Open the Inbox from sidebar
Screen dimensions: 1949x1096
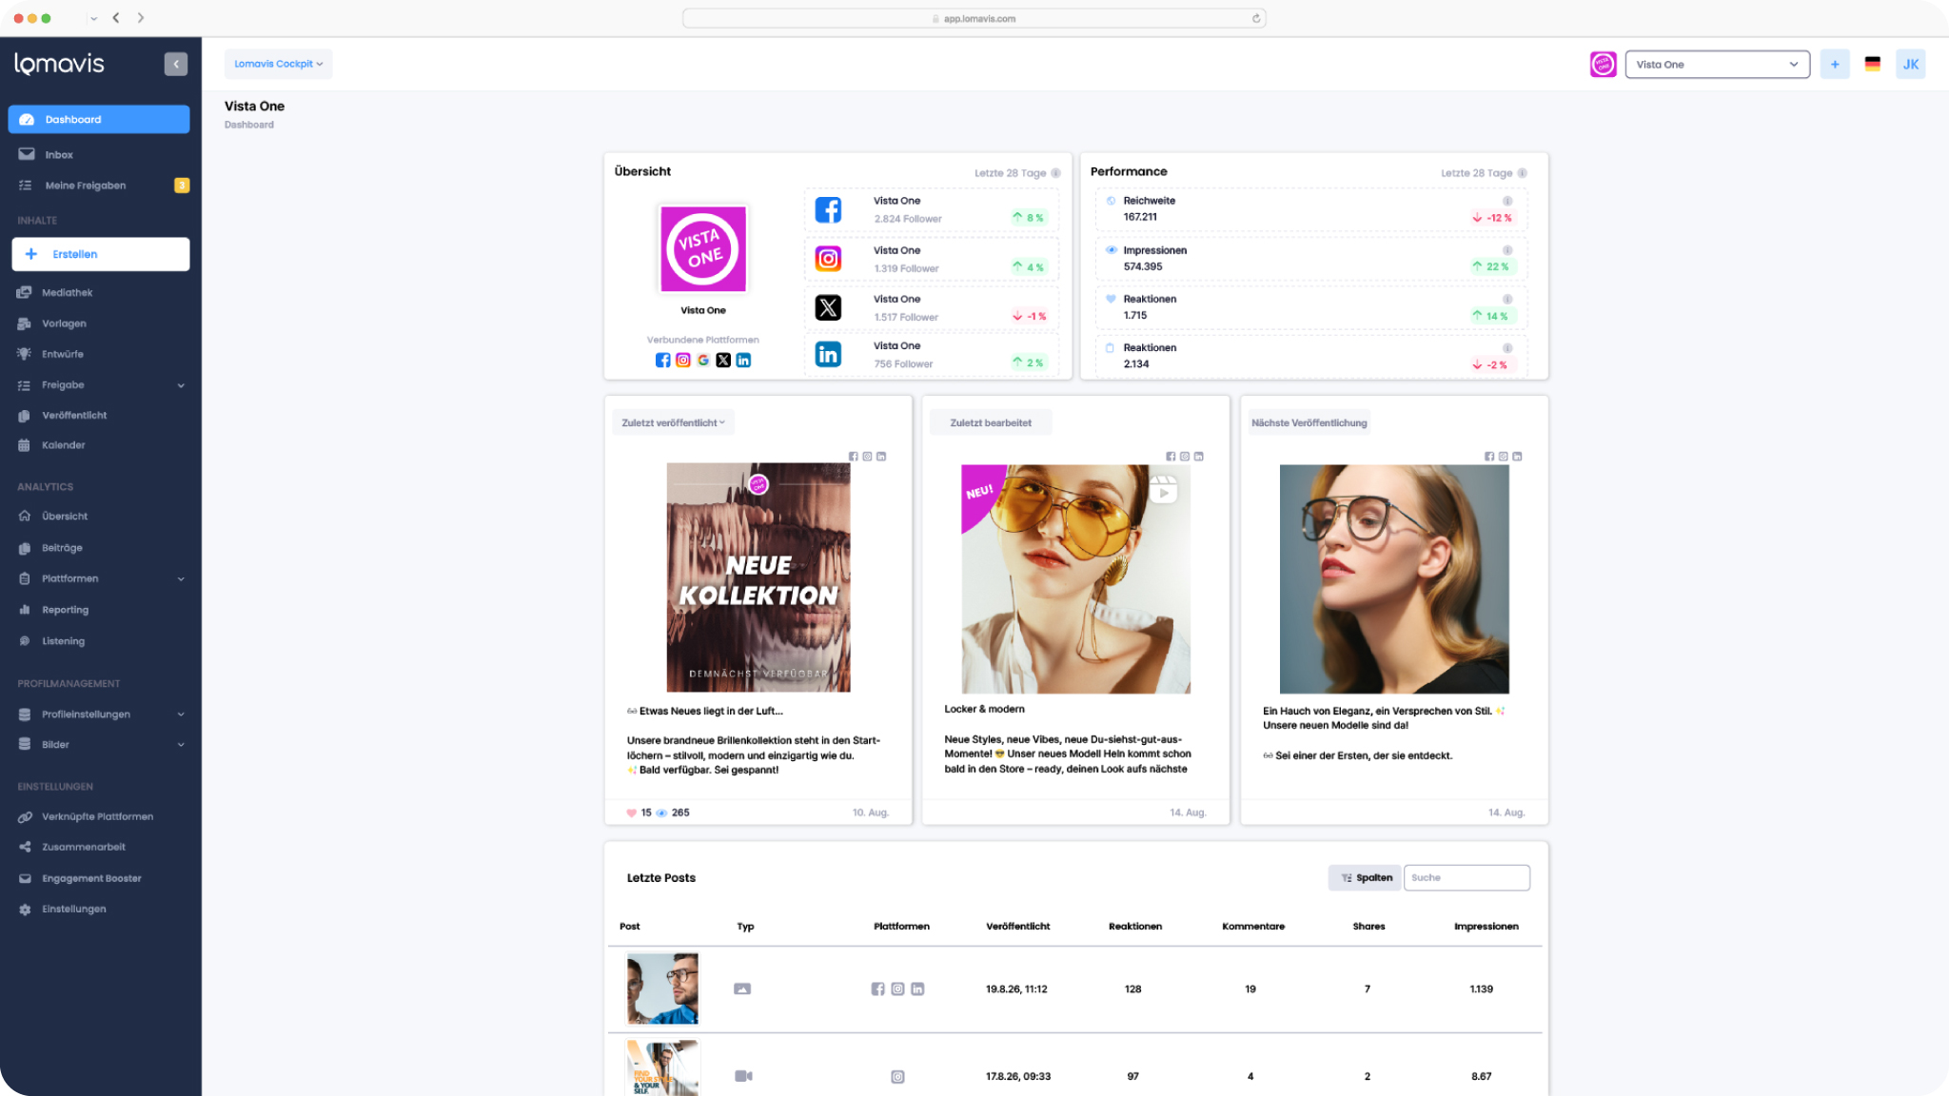(58, 154)
